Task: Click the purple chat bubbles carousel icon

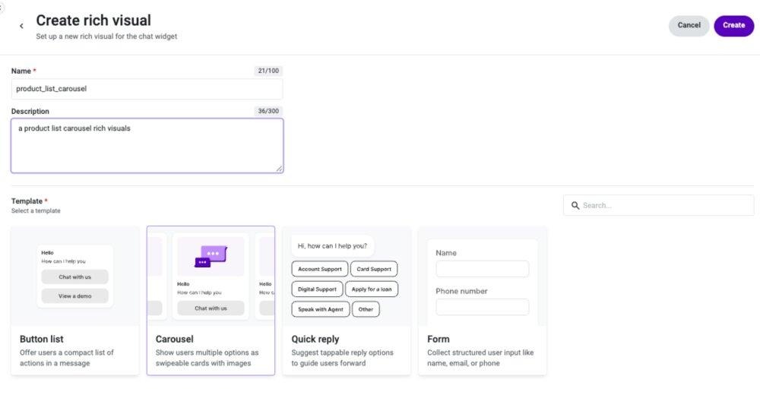Action: [211, 256]
